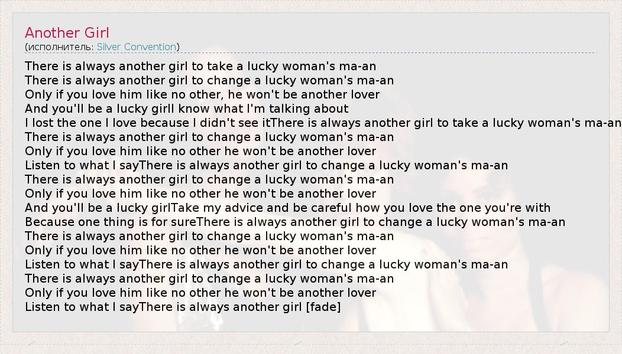Click the "Another Girl" song title
This screenshot has height=354, width=622.
(67, 33)
